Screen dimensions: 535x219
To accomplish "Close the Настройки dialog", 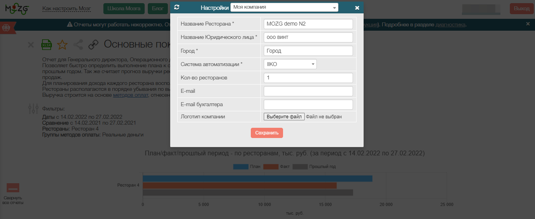I will [x=357, y=7].
